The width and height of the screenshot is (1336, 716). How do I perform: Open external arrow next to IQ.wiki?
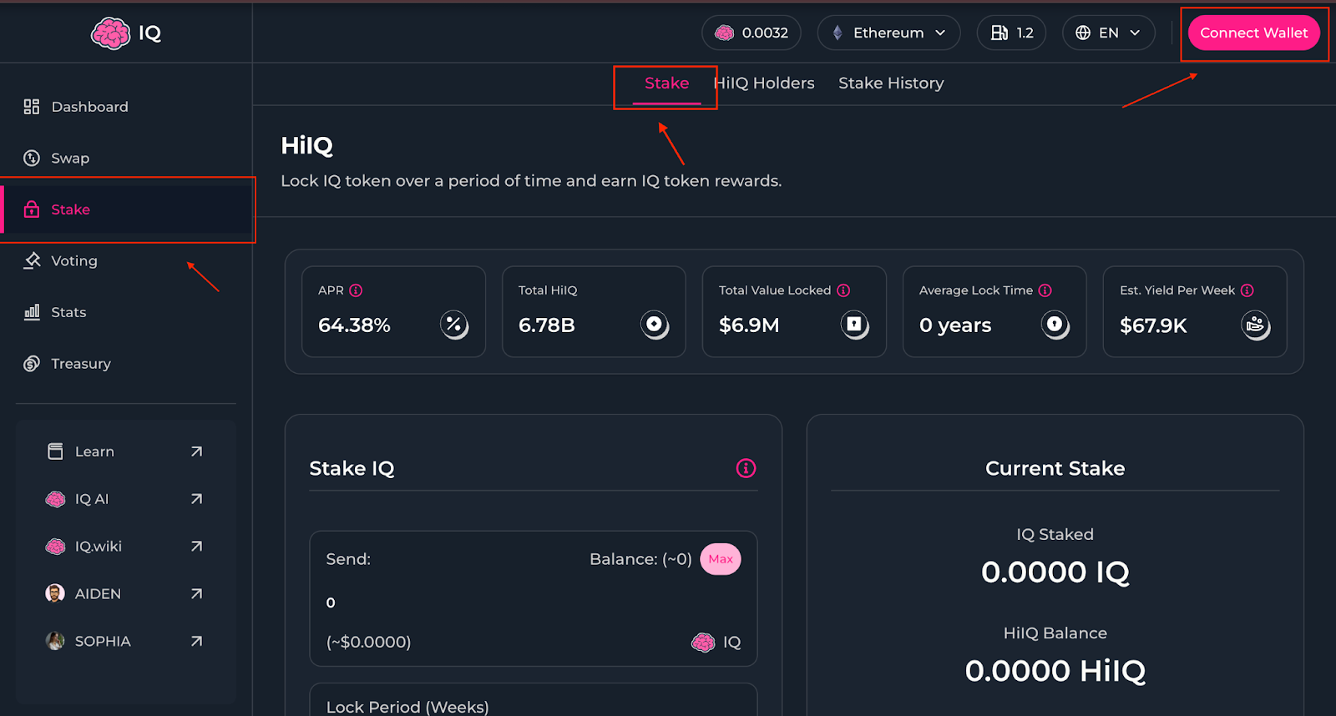pyautogui.click(x=196, y=547)
